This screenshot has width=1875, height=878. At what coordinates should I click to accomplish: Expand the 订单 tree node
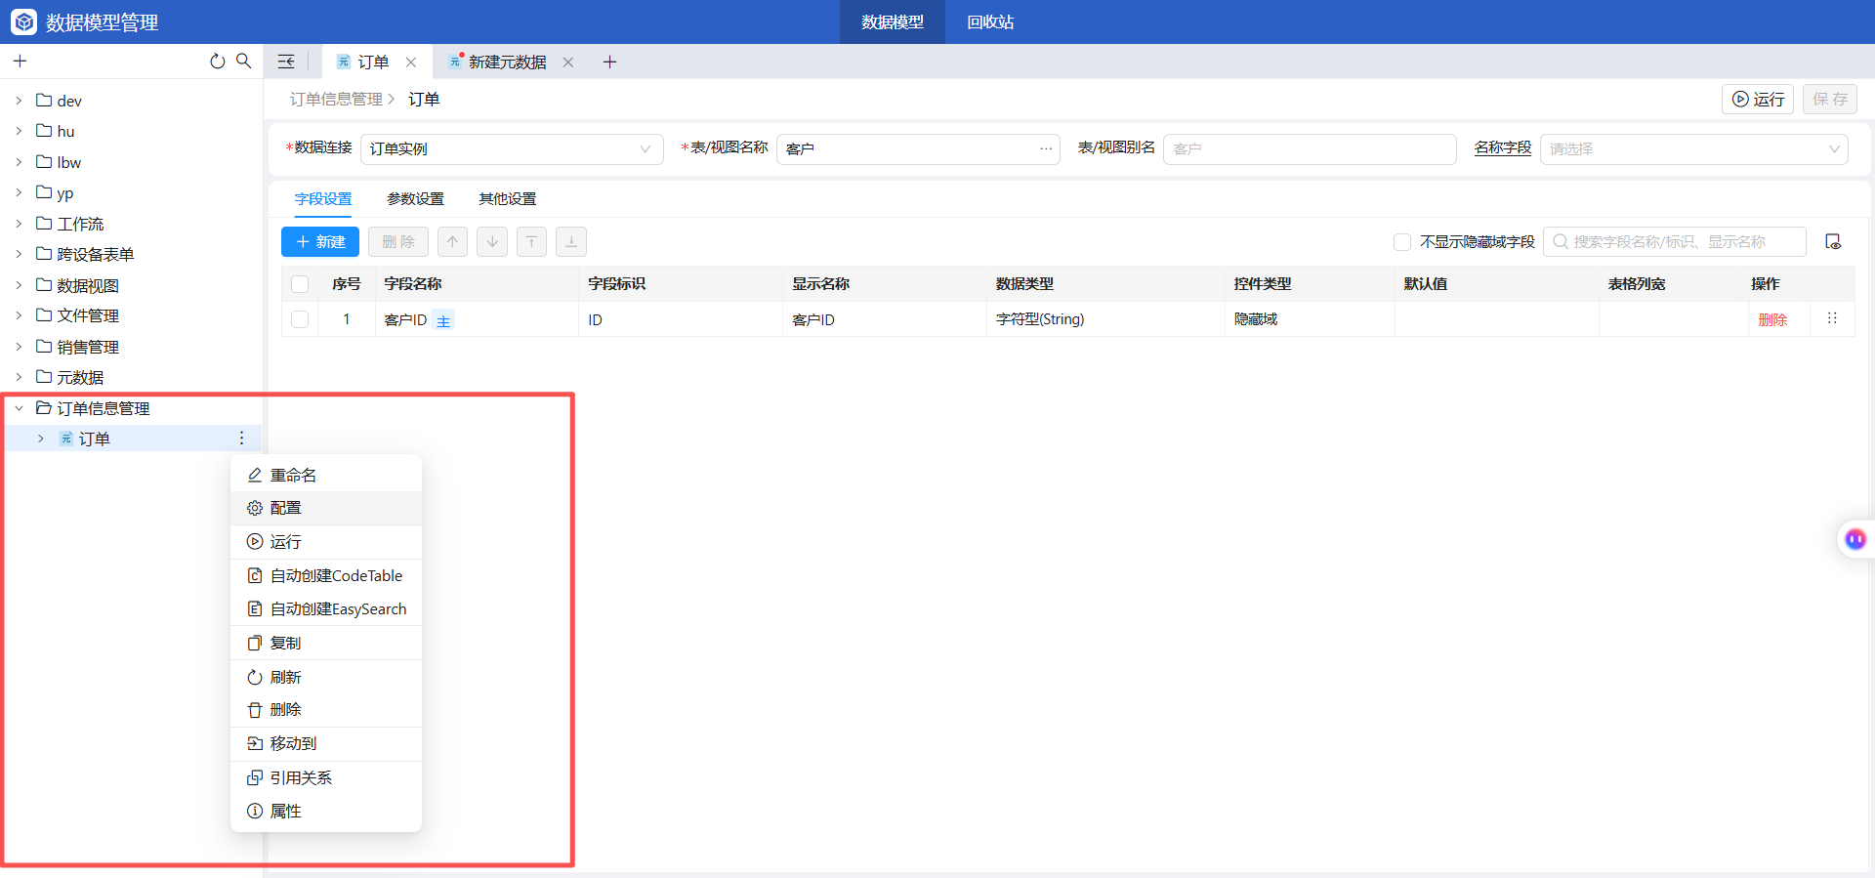pos(40,439)
